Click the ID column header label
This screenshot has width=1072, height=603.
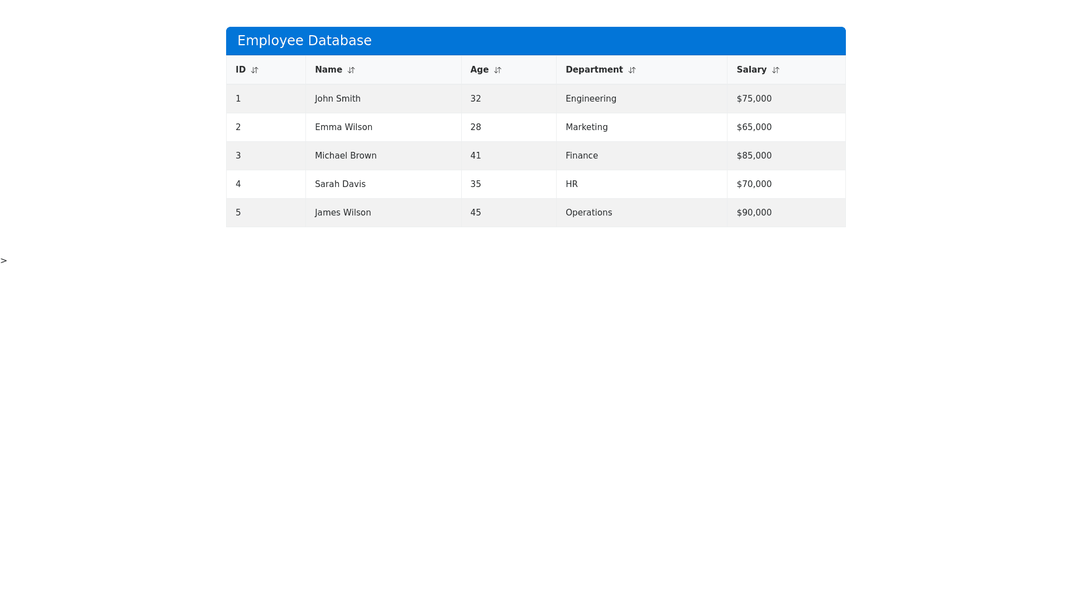tap(241, 70)
